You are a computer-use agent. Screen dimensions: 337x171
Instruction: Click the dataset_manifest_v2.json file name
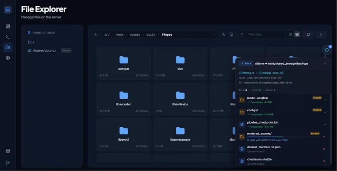click(x=264, y=147)
